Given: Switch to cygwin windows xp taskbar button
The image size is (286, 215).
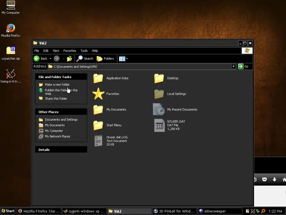Looking at the screenshot, I should (x=84, y=211).
